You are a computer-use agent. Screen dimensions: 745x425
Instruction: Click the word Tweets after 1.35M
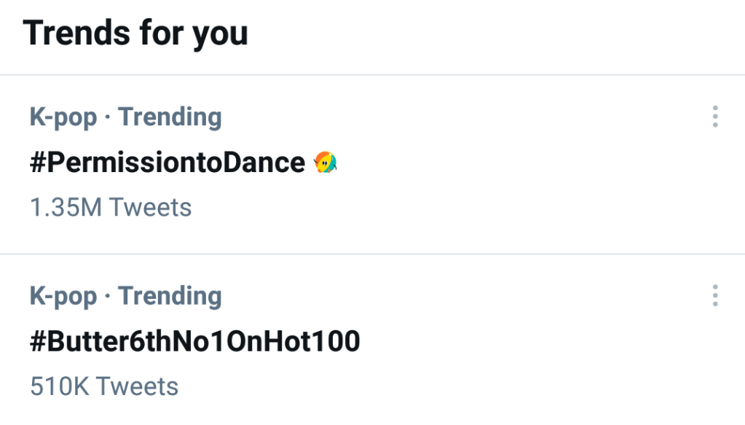point(151,208)
